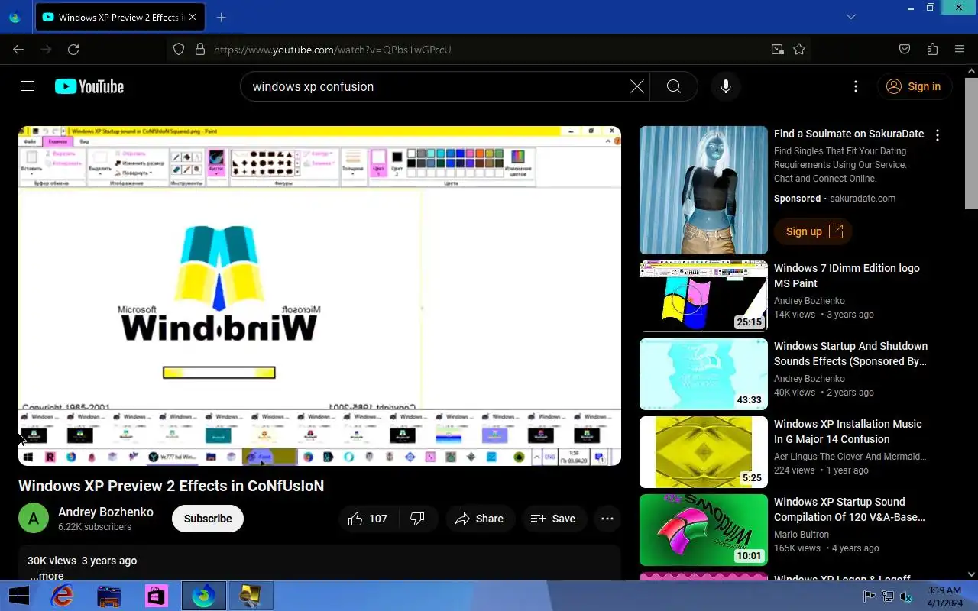The width and height of the screenshot is (978, 611).
Task: Open Windows XP Startup Sound Compilation title
Action: pos(850,509)
